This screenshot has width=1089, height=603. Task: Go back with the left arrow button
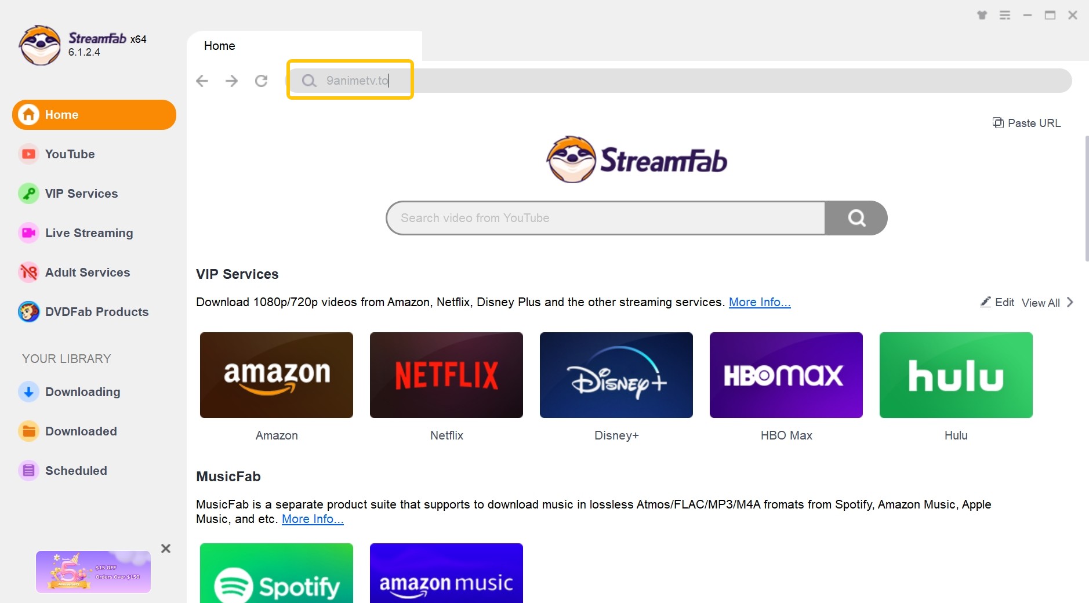(202, 81)
